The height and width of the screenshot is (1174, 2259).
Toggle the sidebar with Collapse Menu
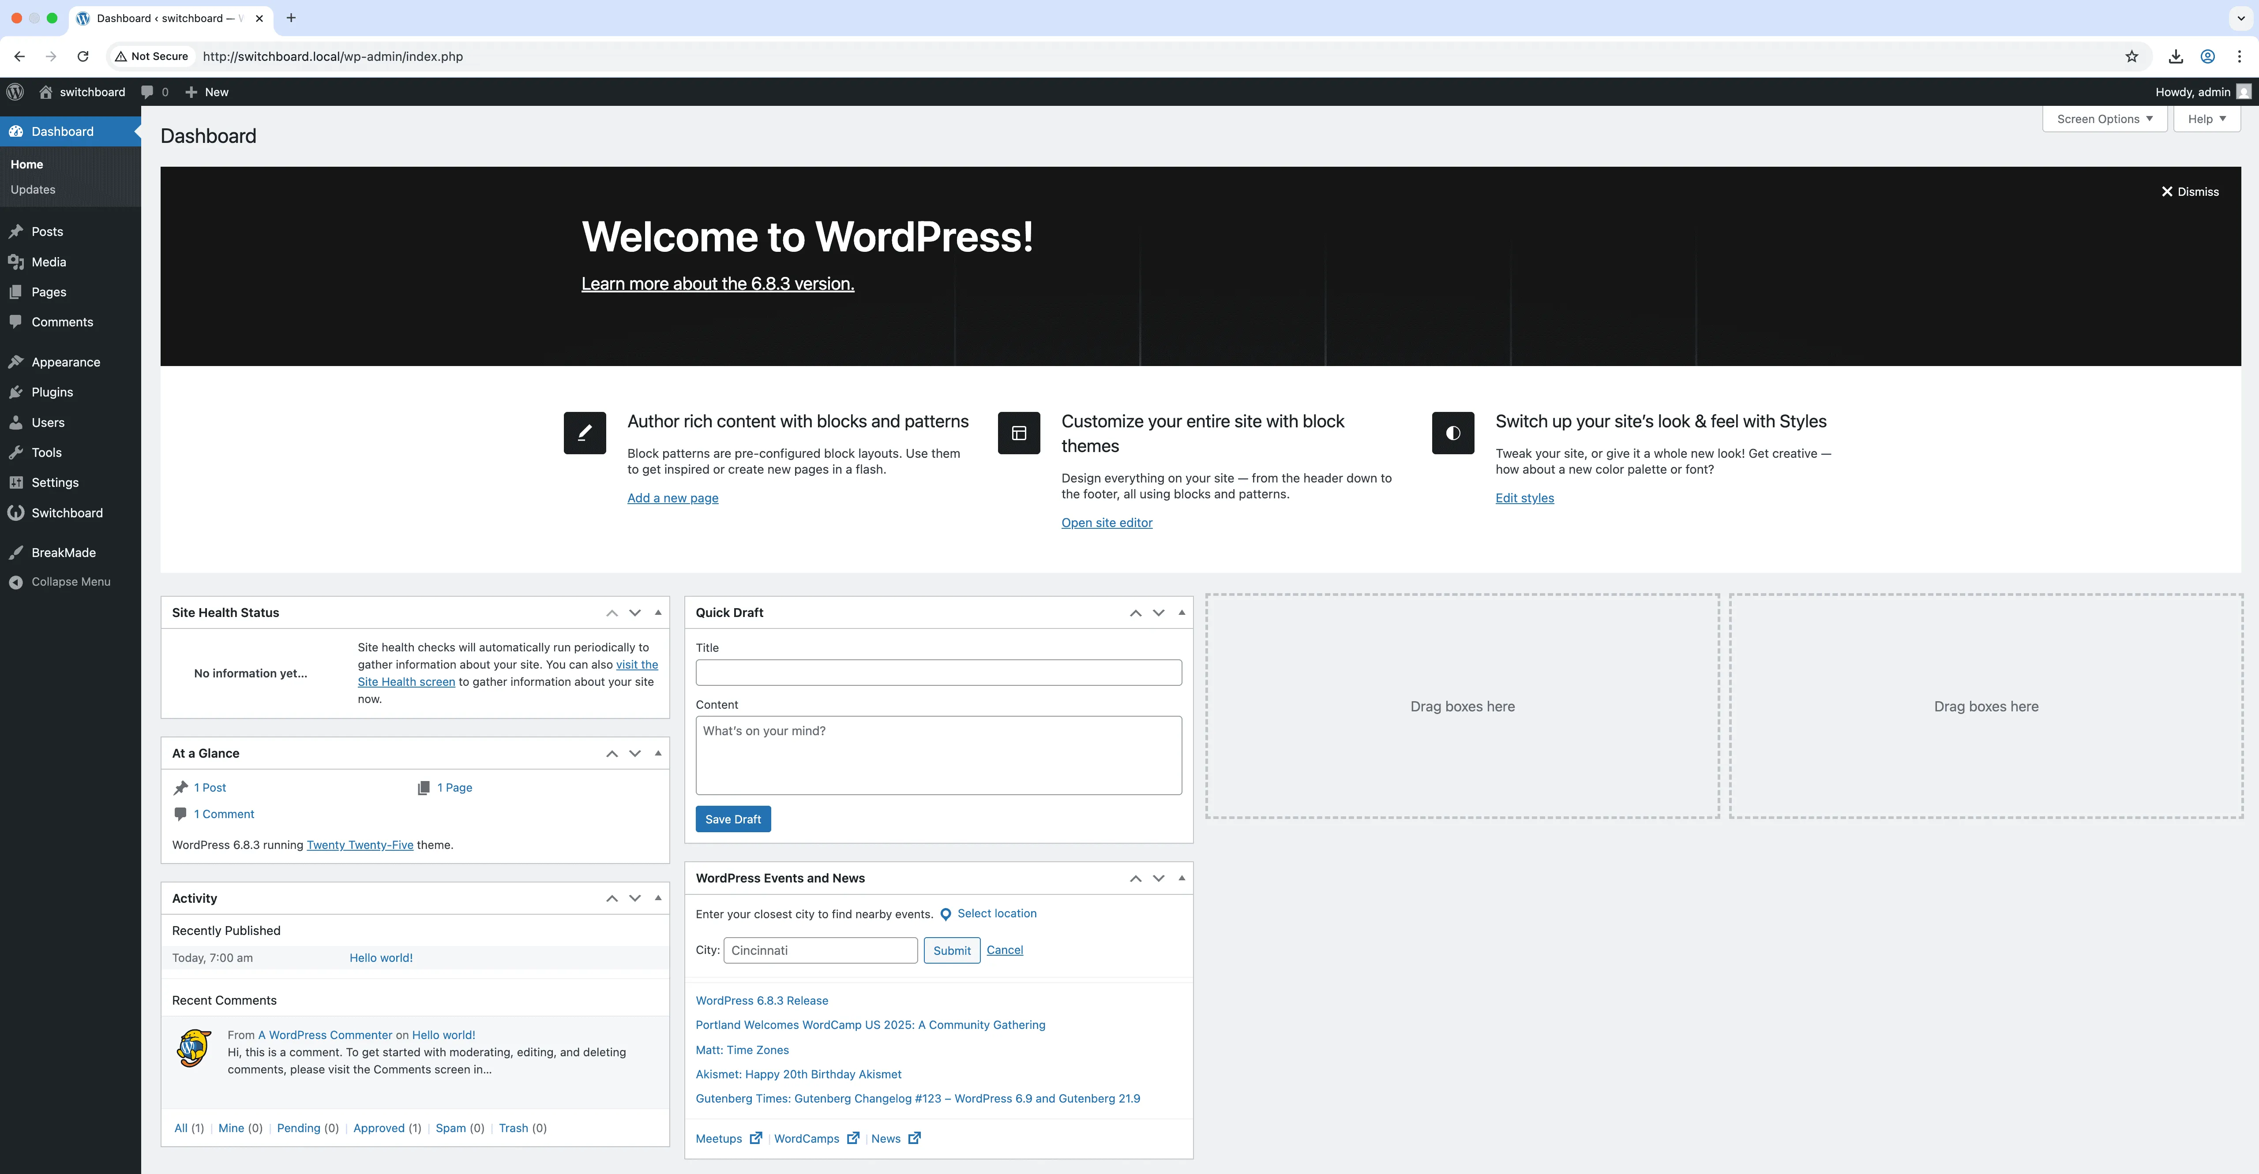[x=61, y=581]
